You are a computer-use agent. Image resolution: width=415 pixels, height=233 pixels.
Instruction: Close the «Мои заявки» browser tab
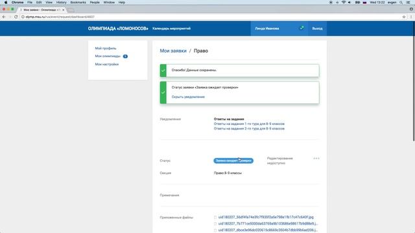[x=64, y=10]
